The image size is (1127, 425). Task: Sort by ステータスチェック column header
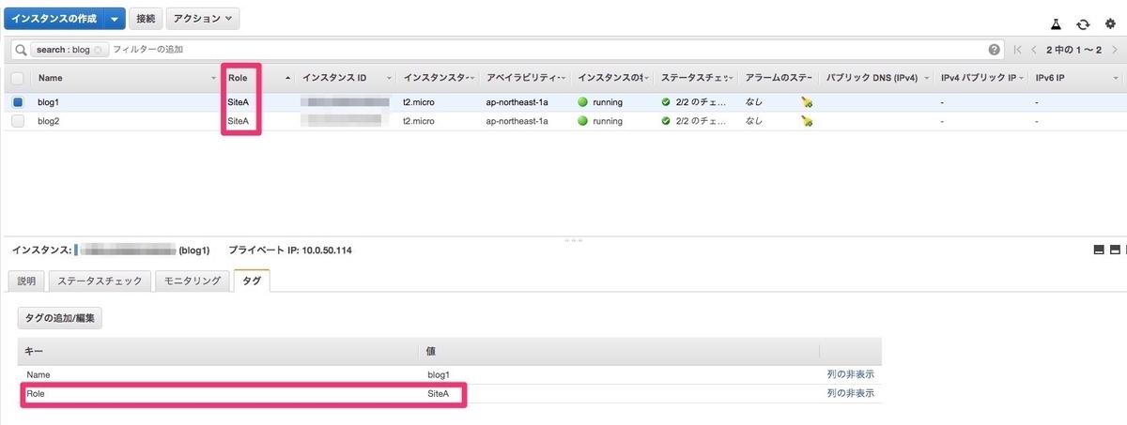coord(695,78)
